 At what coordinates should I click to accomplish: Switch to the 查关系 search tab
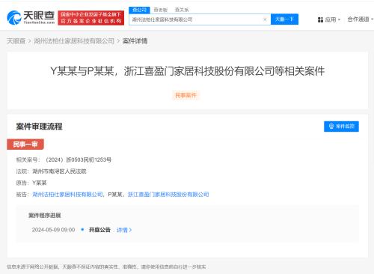[x=182, y=10]
